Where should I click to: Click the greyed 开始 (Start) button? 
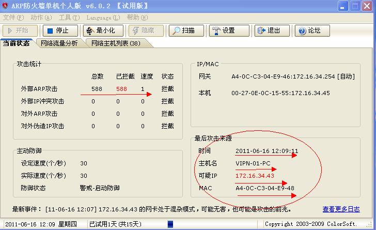tap(20, 30)
